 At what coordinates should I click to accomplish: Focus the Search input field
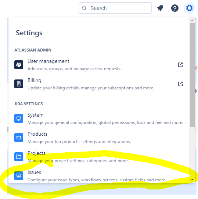point(115,8)
